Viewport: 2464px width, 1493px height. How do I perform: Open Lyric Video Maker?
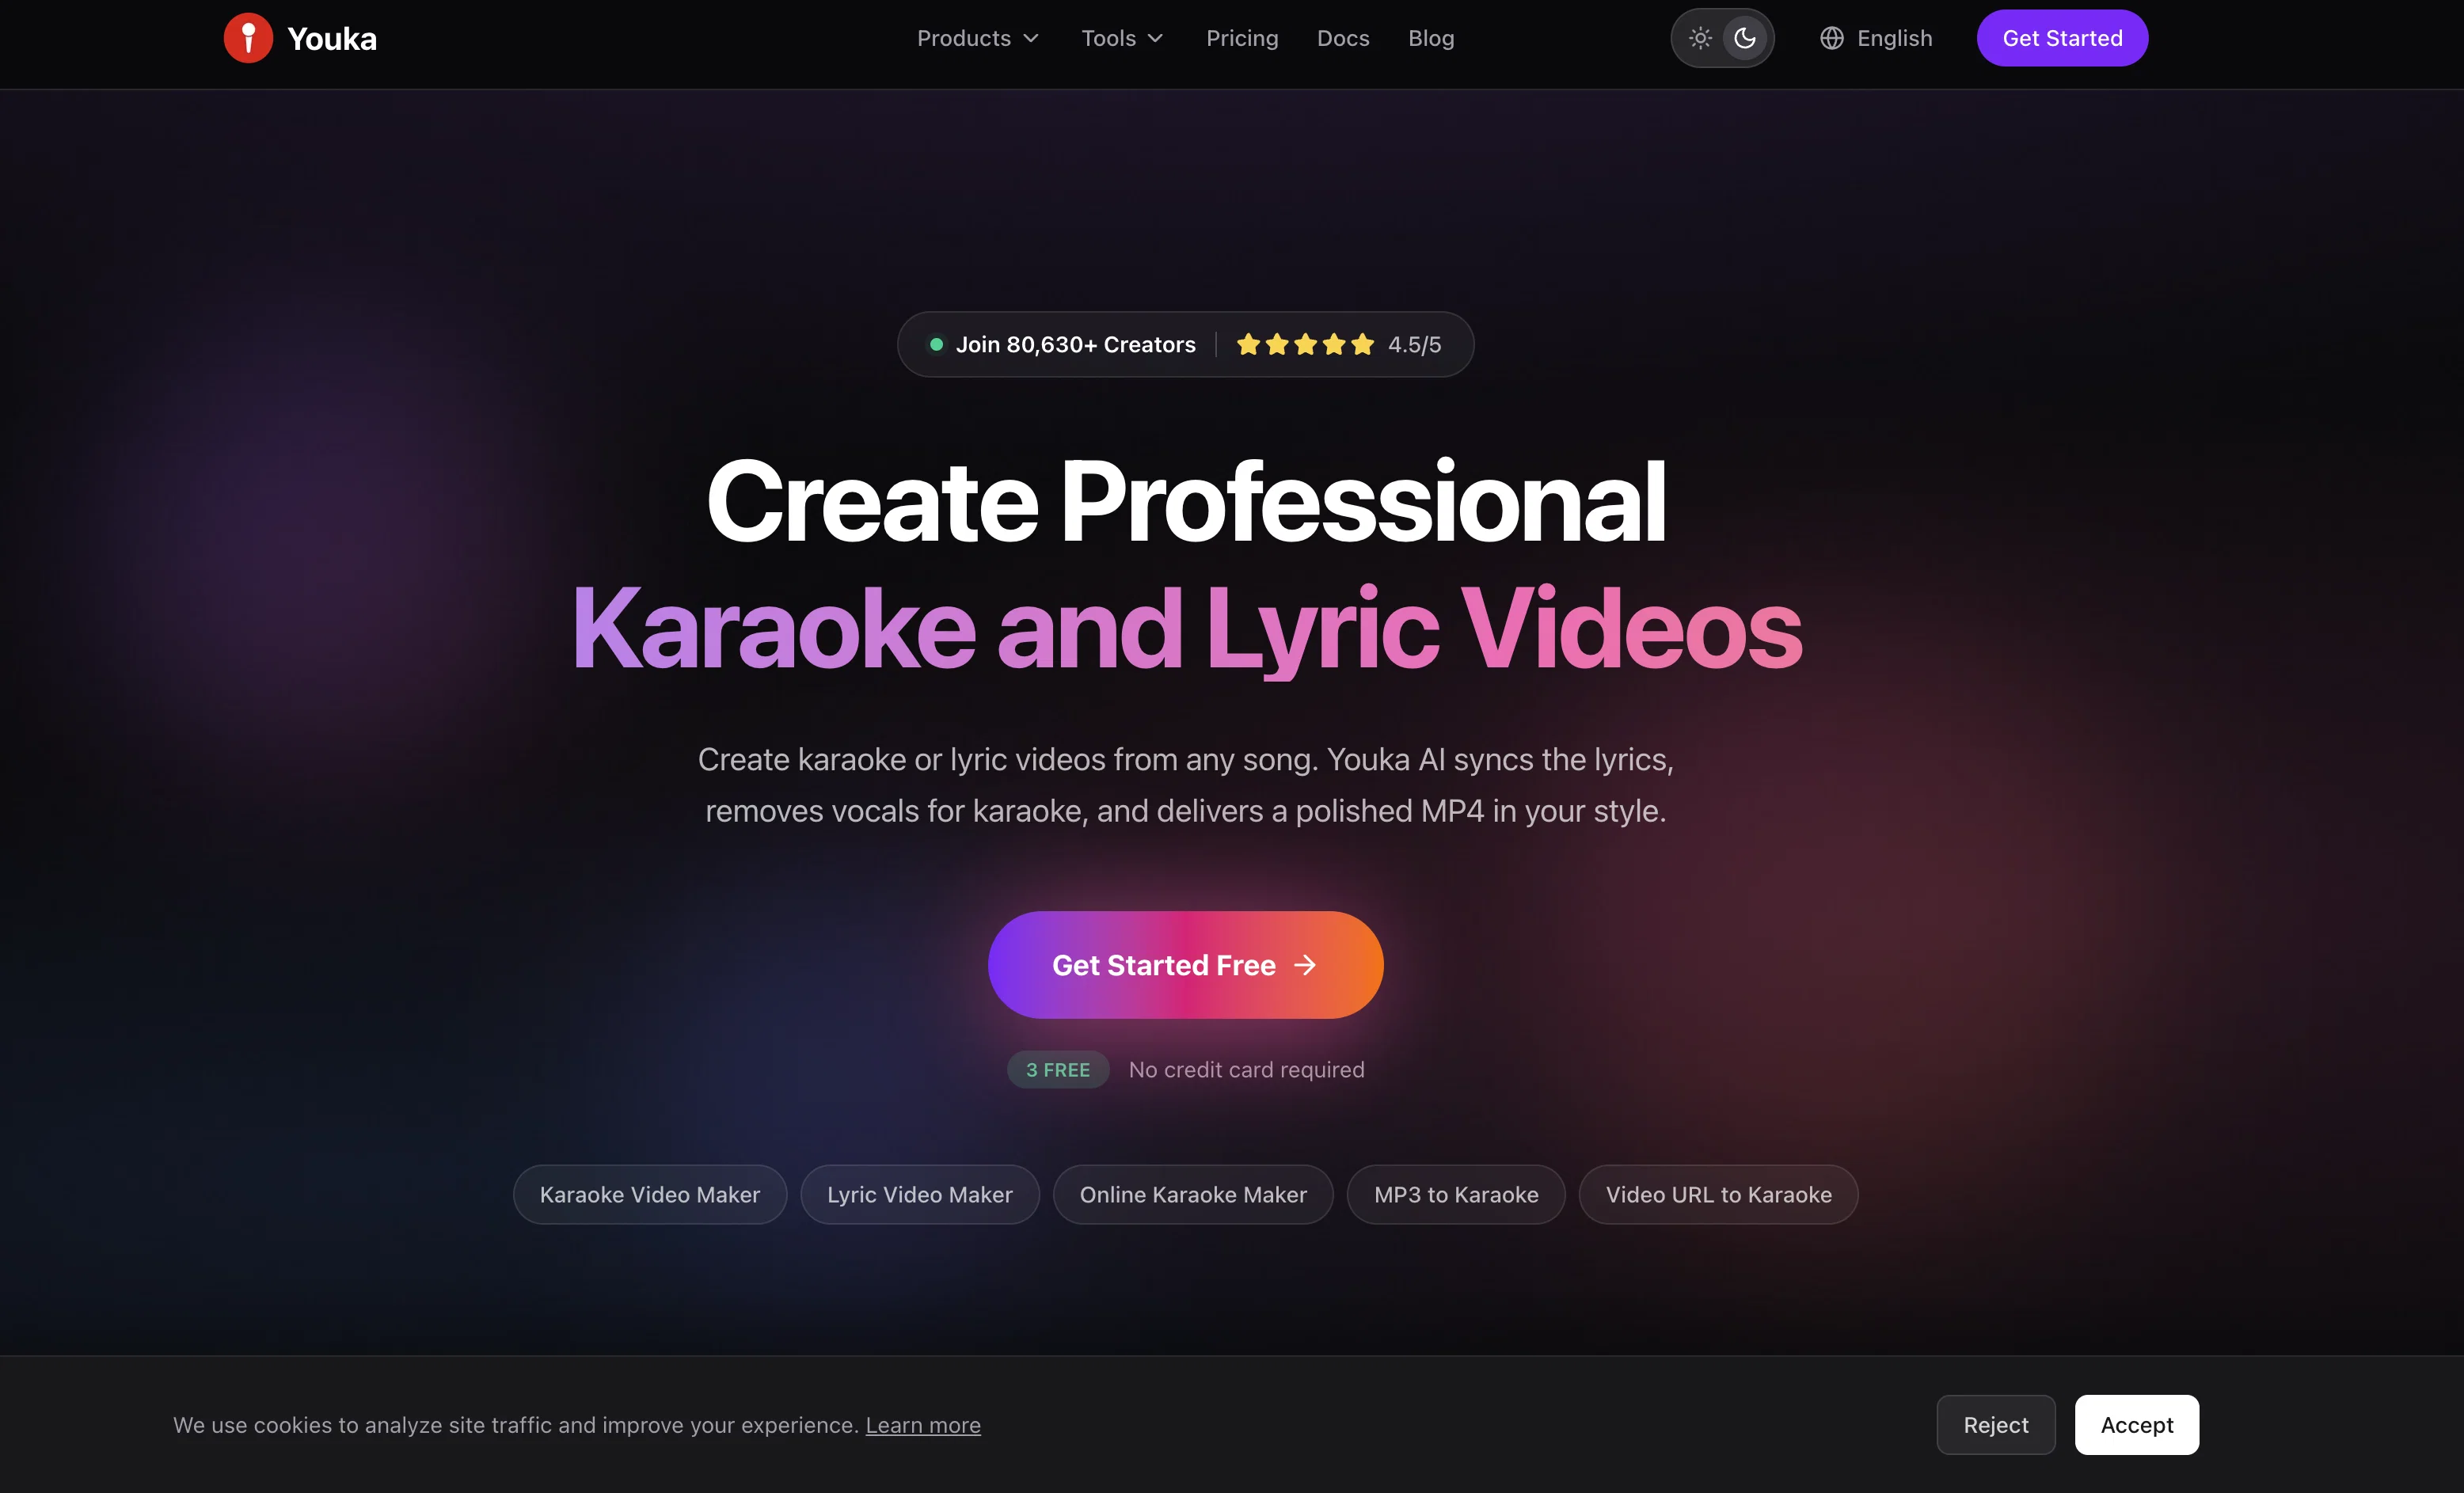[x=920, y=1194]
